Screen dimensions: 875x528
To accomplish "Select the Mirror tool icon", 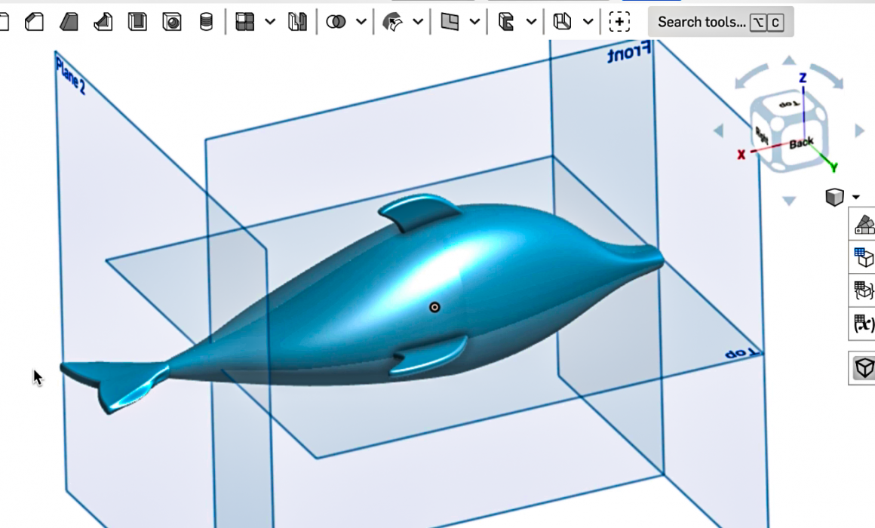I will pos(297,22).
